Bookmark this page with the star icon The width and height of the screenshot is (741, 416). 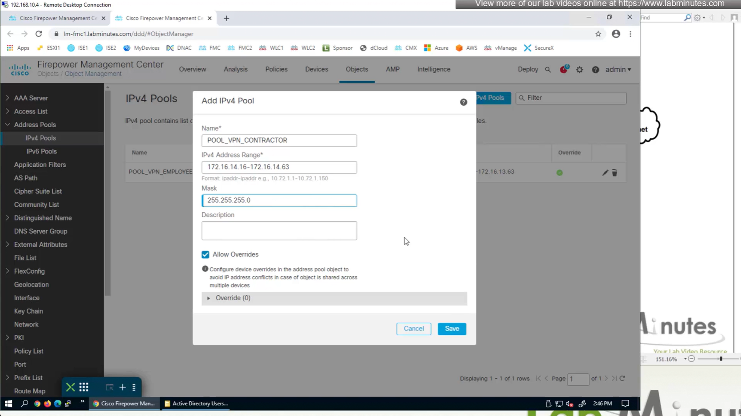click(x=598, y=34)
